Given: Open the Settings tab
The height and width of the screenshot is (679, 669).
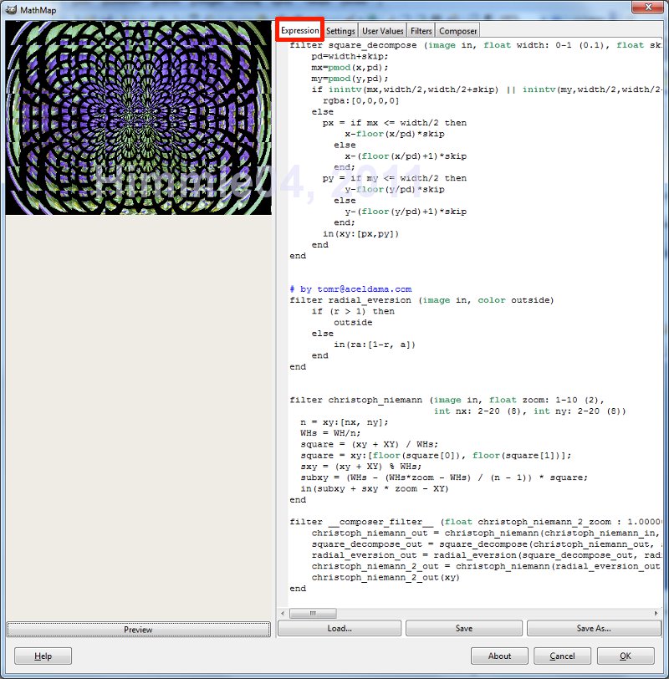Looking at the screenshot, I should pyautogui.click(x=340, y=31).
